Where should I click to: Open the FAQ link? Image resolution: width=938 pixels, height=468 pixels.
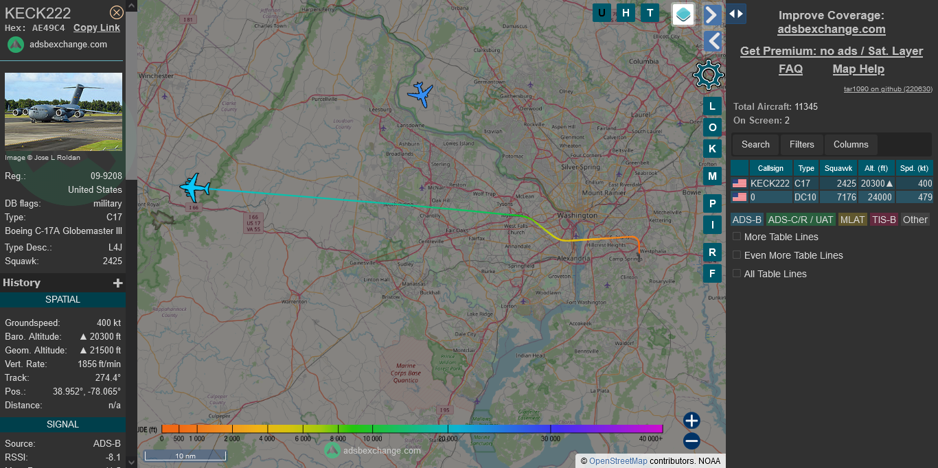[790, 69]
